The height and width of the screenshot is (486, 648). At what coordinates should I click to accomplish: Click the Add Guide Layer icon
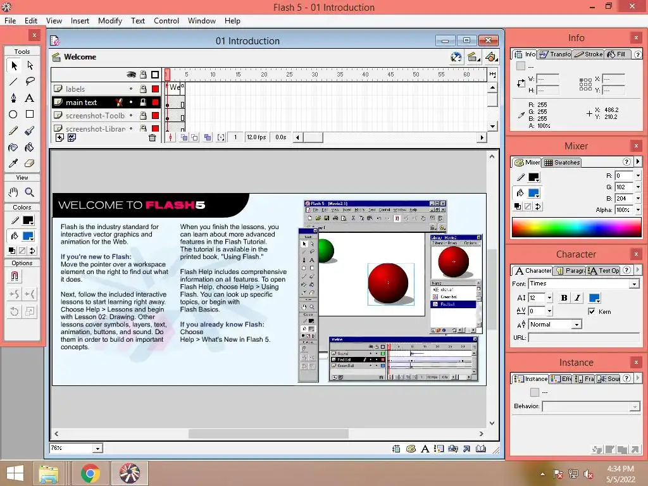[x=72, y=137]
